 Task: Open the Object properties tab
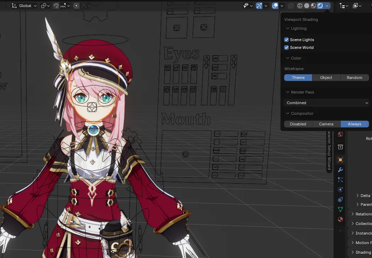click(x=340, y=160)
